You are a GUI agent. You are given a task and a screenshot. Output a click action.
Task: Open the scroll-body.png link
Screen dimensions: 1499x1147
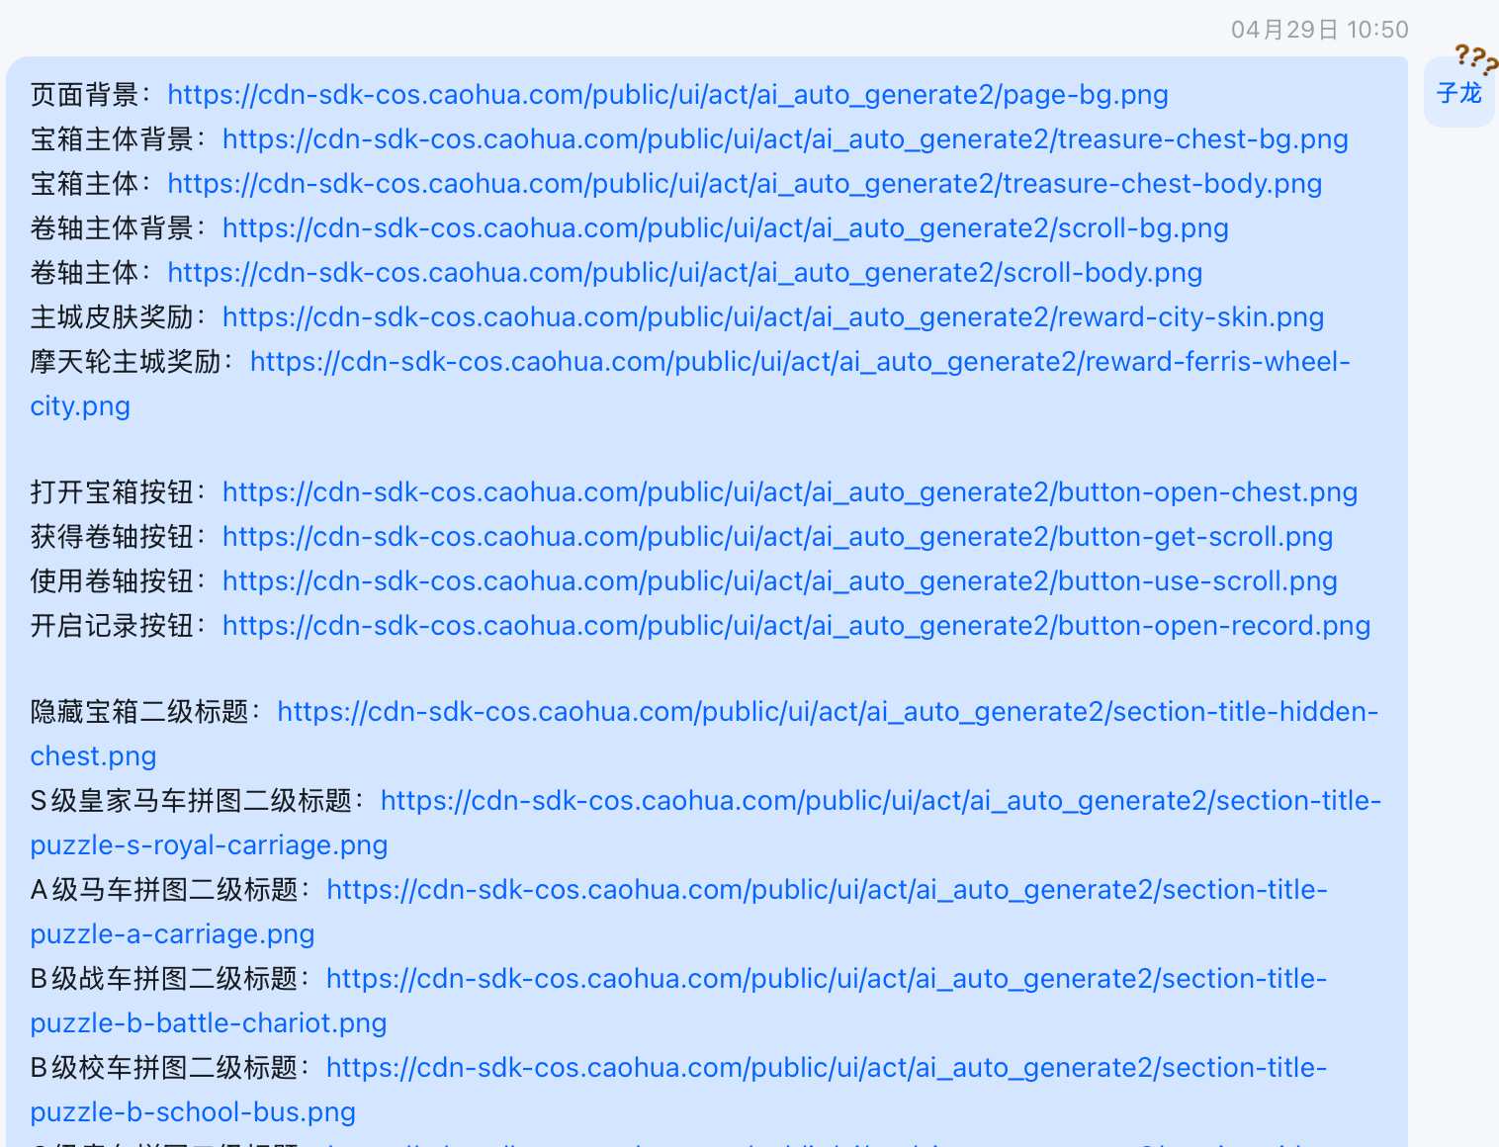click(685, 273)
